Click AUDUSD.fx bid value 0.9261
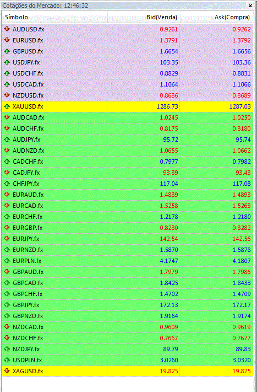Image resolution: width=257 pixels, height=392 pixels. [169, 29]
